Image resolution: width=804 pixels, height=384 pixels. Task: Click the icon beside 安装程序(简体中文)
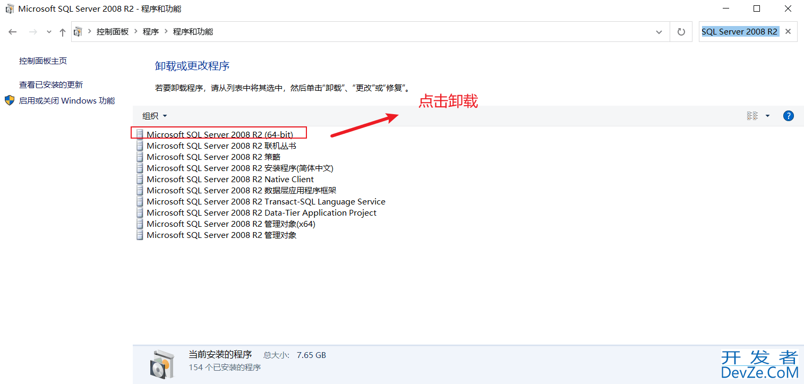(x=140, y=168)
